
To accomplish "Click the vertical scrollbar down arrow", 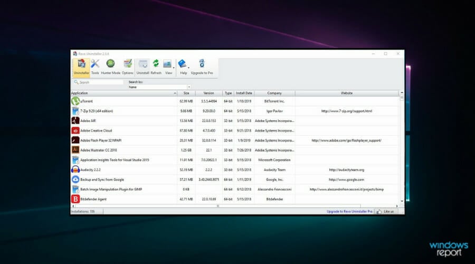I will pos(402,201).
